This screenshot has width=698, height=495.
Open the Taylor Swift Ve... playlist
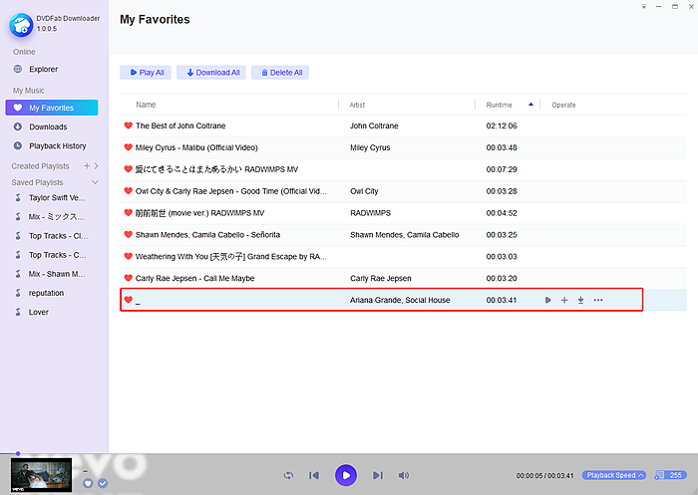(x=57, y=197)
